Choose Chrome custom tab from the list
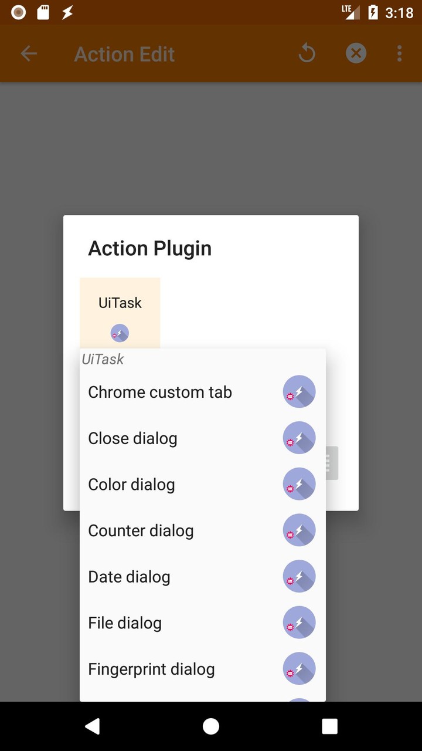The width and height of the screenshot is (422, 751). [160, 392]
